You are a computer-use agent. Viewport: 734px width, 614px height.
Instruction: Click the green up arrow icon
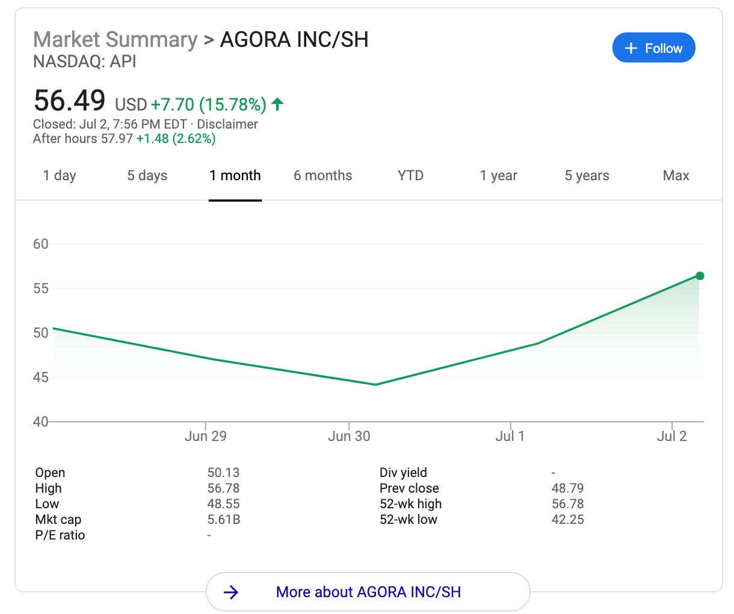click(277, 104)
